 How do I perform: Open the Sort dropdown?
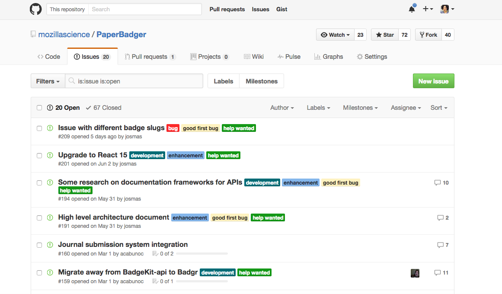(439, 108)
